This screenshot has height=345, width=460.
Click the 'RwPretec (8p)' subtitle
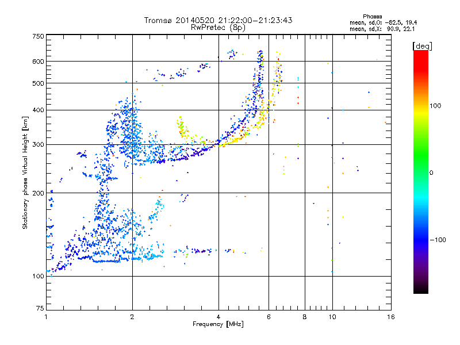coord(218,28)
